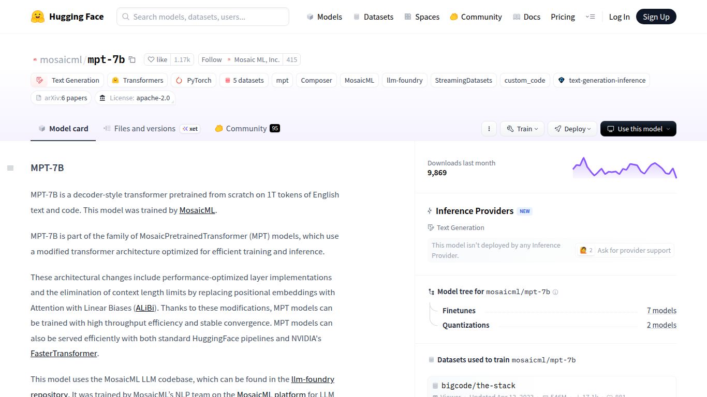This screenshot has width=707, height=397.
Task: Click info icon beside Model tree heading
Action: (x=555, y=292)
